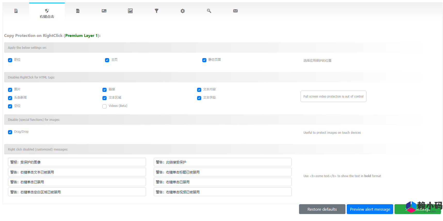Open the gear settings tab icon
443x221 pixels.
[183, 11]
